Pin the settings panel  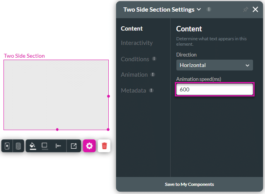[x=245, y=10]
